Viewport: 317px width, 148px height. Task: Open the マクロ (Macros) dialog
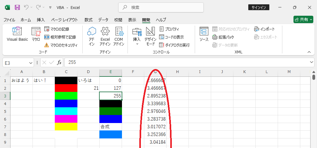point(36,34)
